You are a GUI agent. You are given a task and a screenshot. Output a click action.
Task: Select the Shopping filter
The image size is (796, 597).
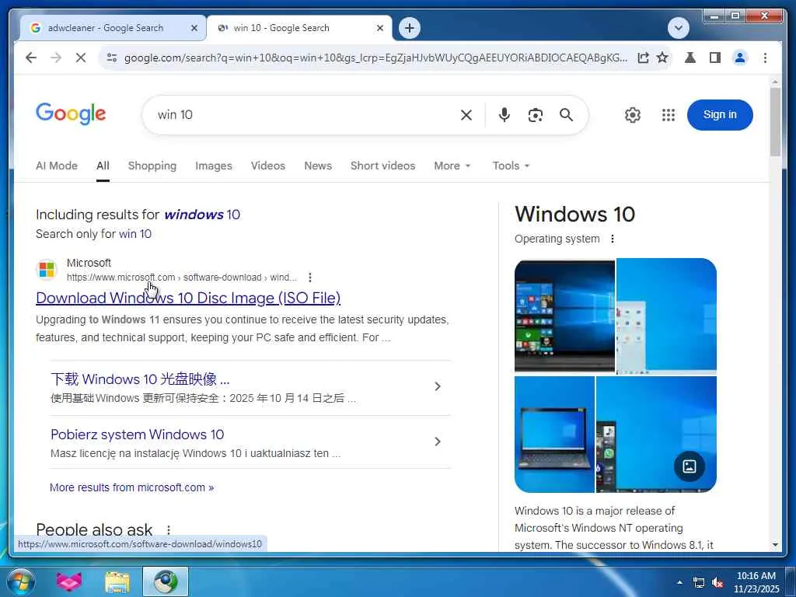coord(152,166)
